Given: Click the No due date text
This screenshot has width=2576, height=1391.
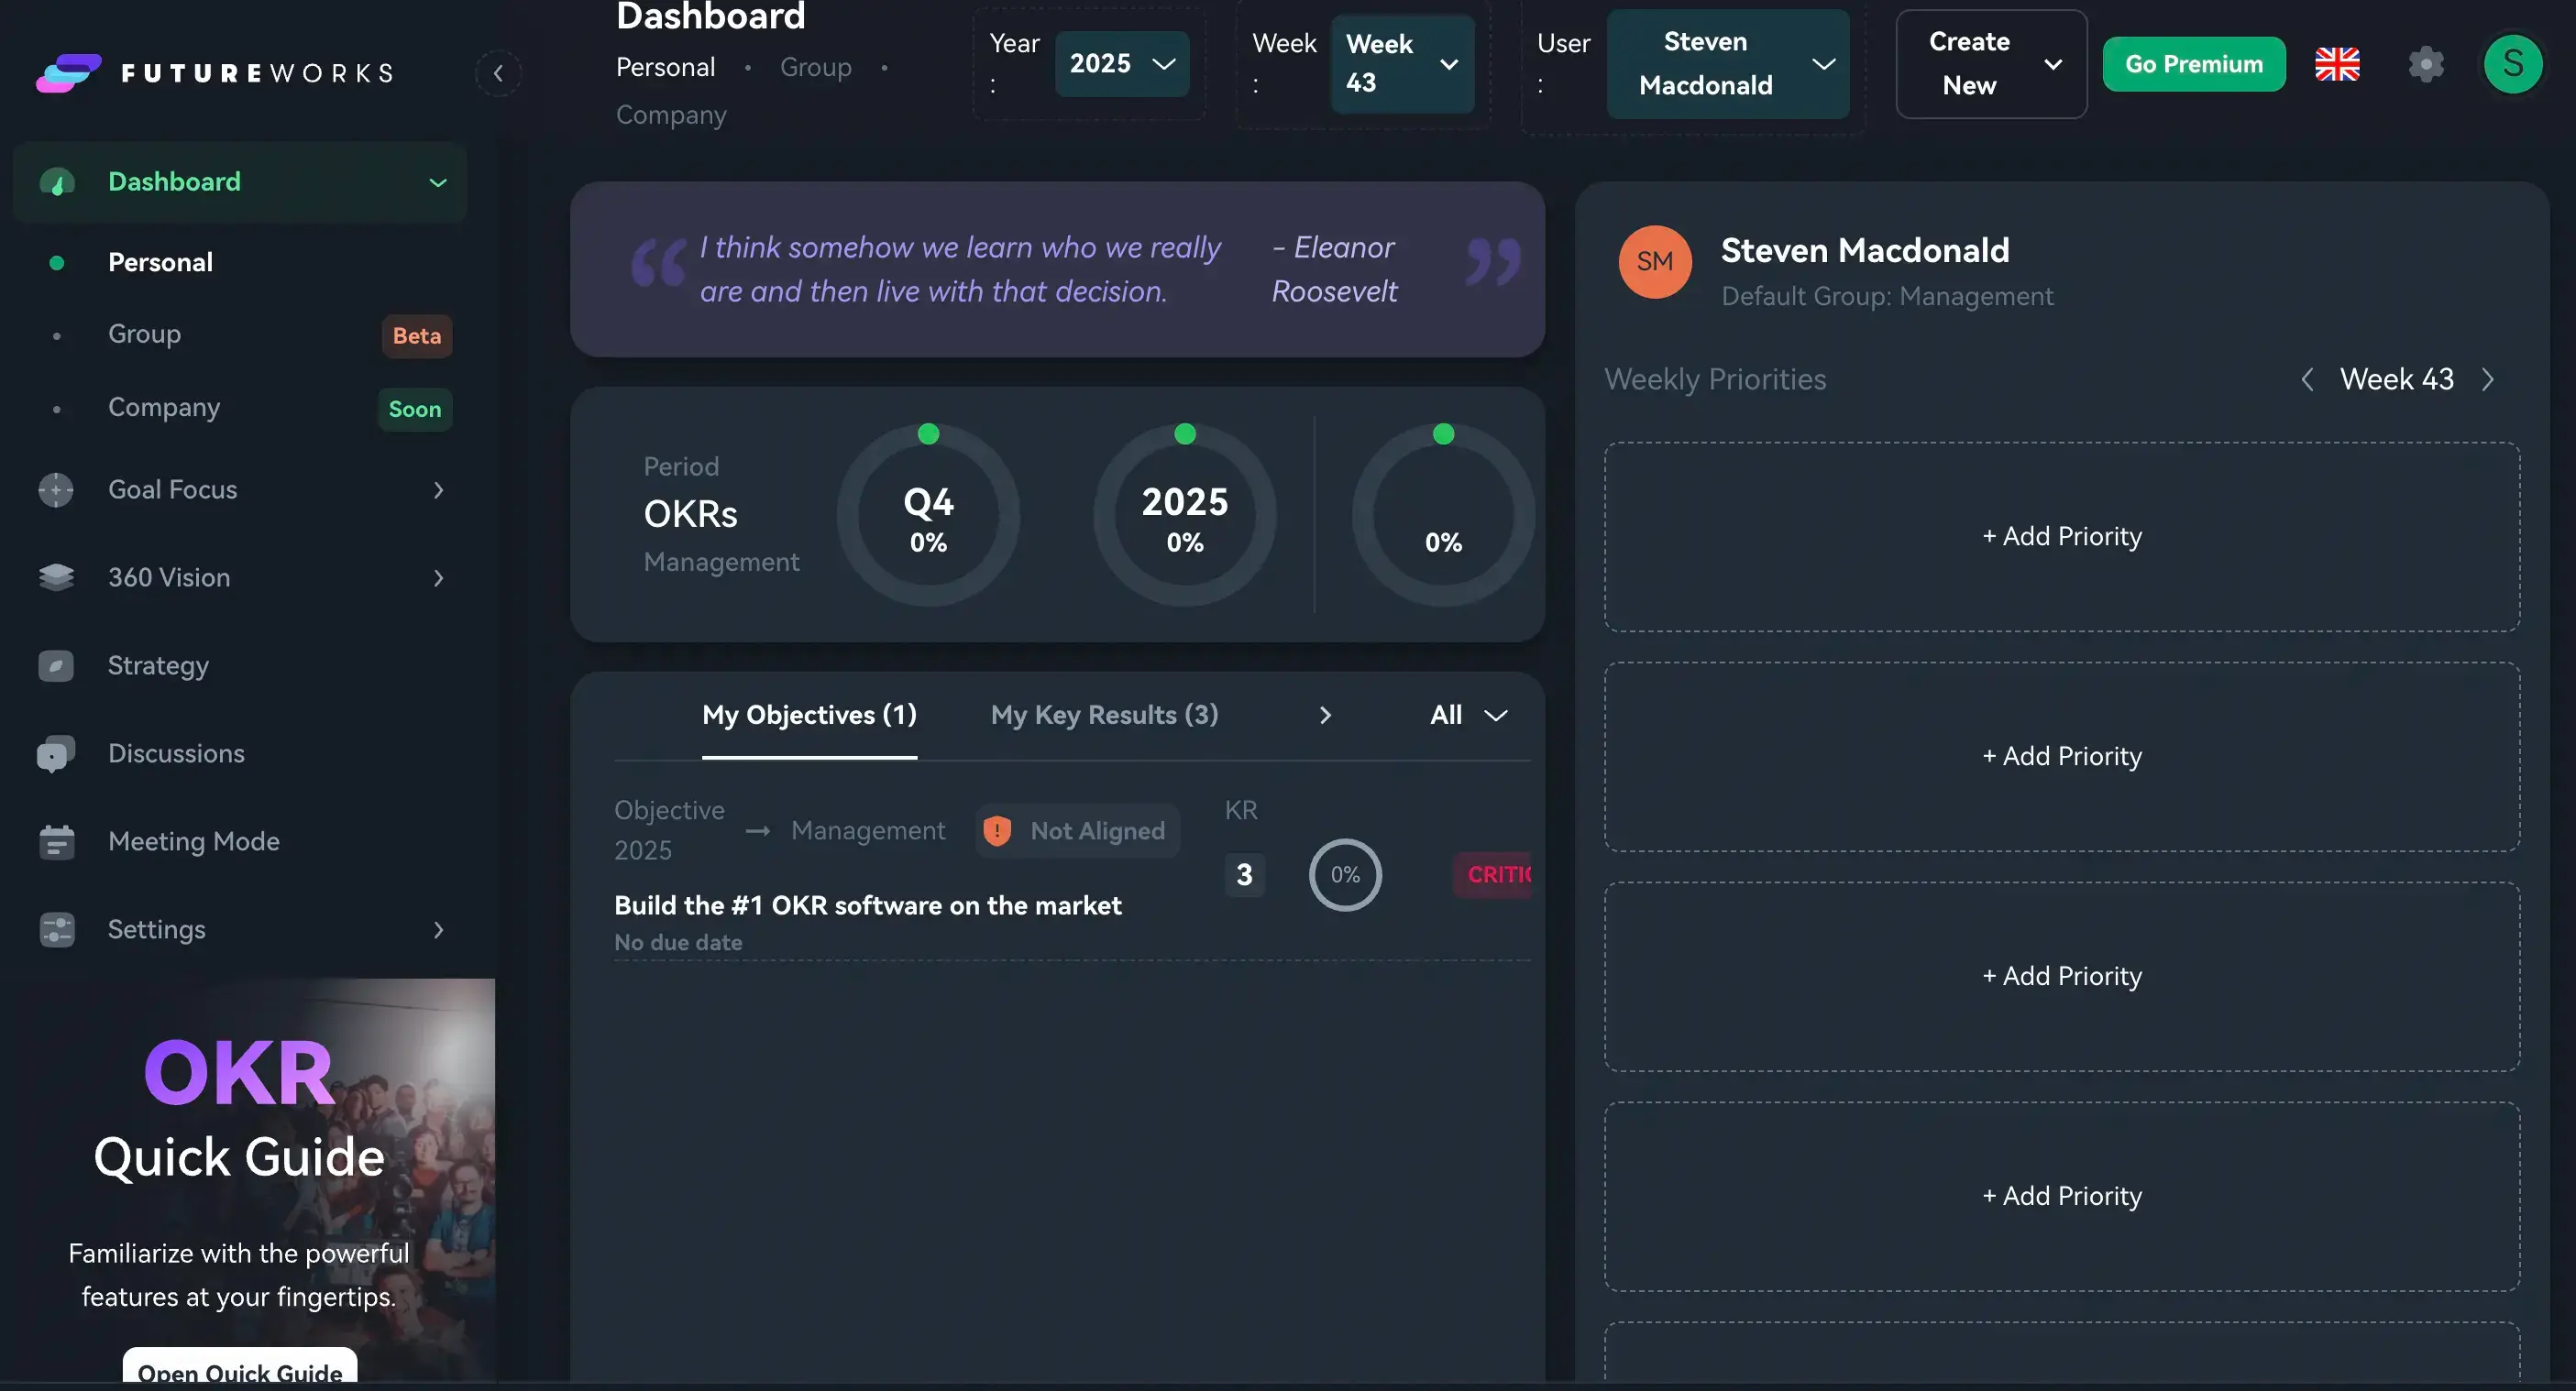Looking at the screenshot, I should click(x=678, y=942).
